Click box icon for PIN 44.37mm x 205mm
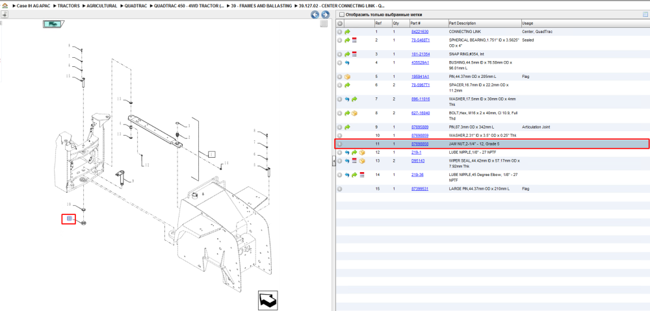650x311 pixels. [347, 77]
